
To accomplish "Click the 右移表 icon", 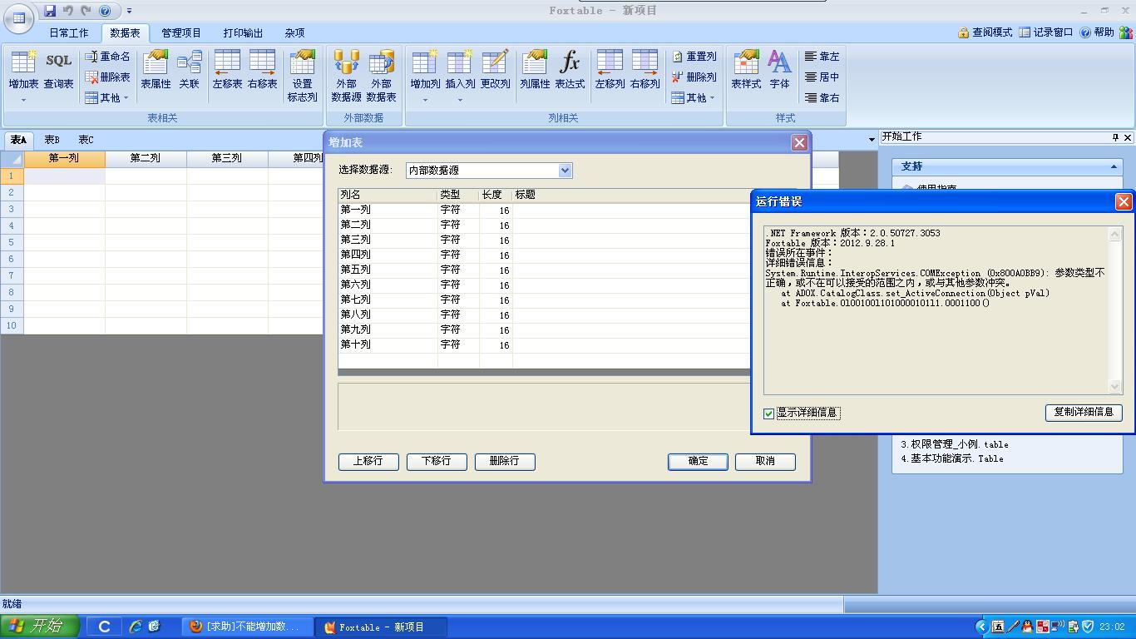I will coord(262,70).
